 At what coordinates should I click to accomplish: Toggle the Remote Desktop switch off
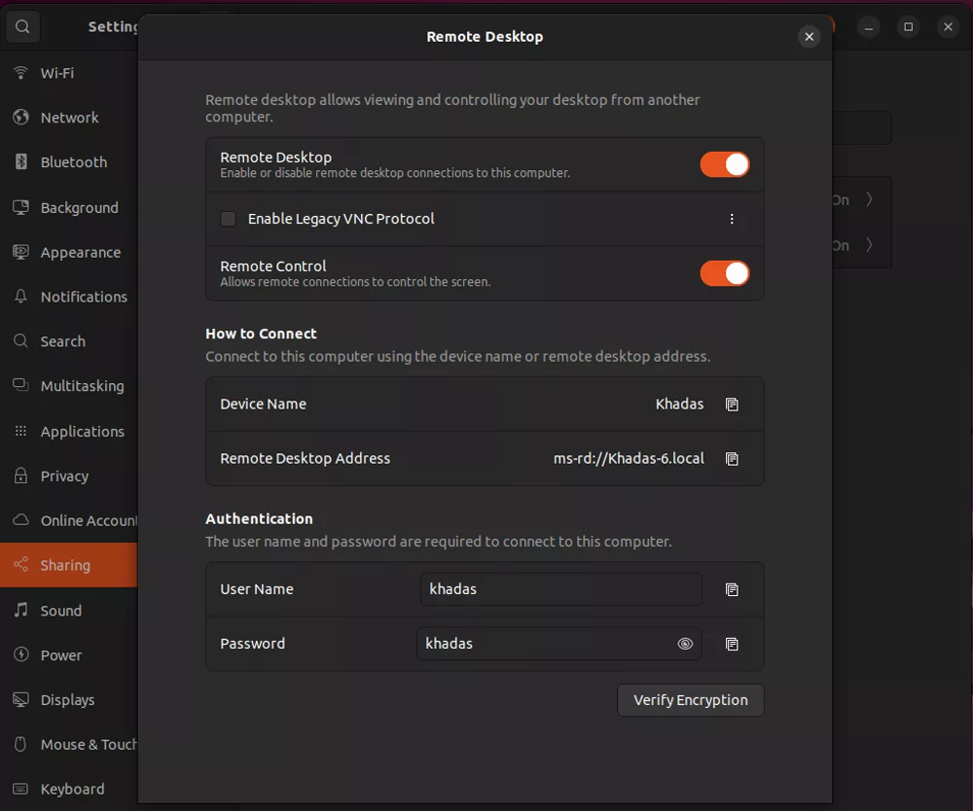click(725, 165)
